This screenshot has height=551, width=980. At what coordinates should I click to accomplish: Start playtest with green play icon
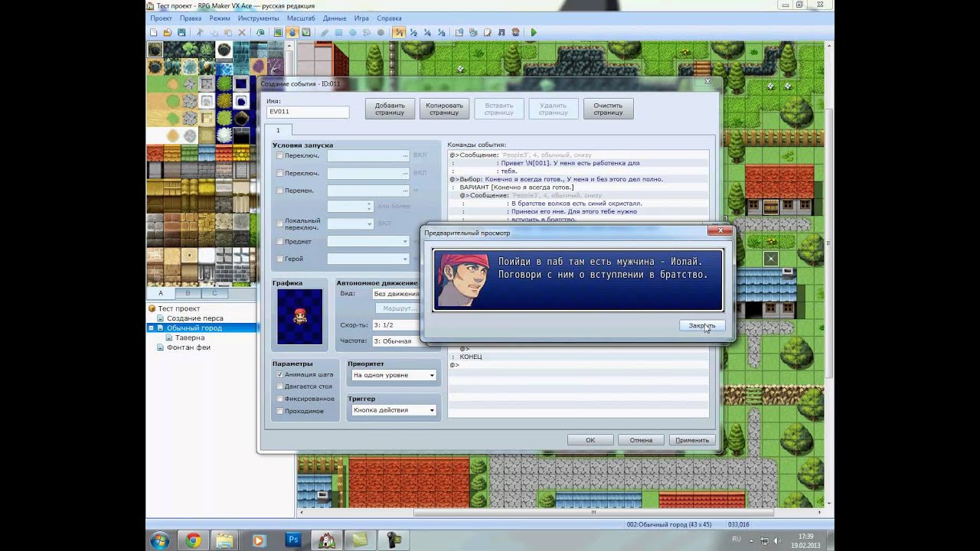click(534, 33)
